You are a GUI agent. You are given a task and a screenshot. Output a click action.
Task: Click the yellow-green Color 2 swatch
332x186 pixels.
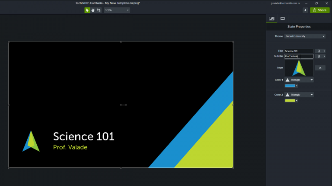[x=290, y=101]
